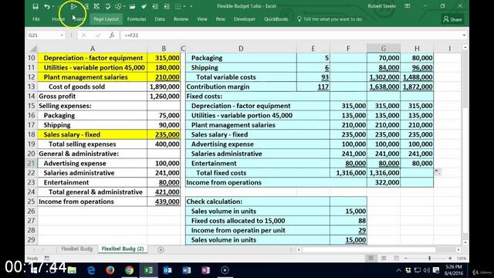Open File Explorer from the taskbar
The width and height of the screenshot is (494, 278).
[x=72, y=270]
